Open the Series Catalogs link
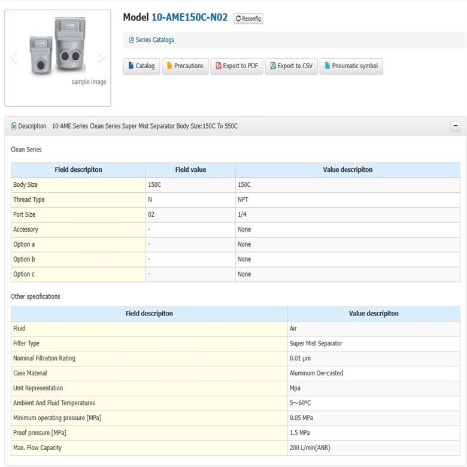467x467 pixels. pyautogui.click(x=154, y=40)
